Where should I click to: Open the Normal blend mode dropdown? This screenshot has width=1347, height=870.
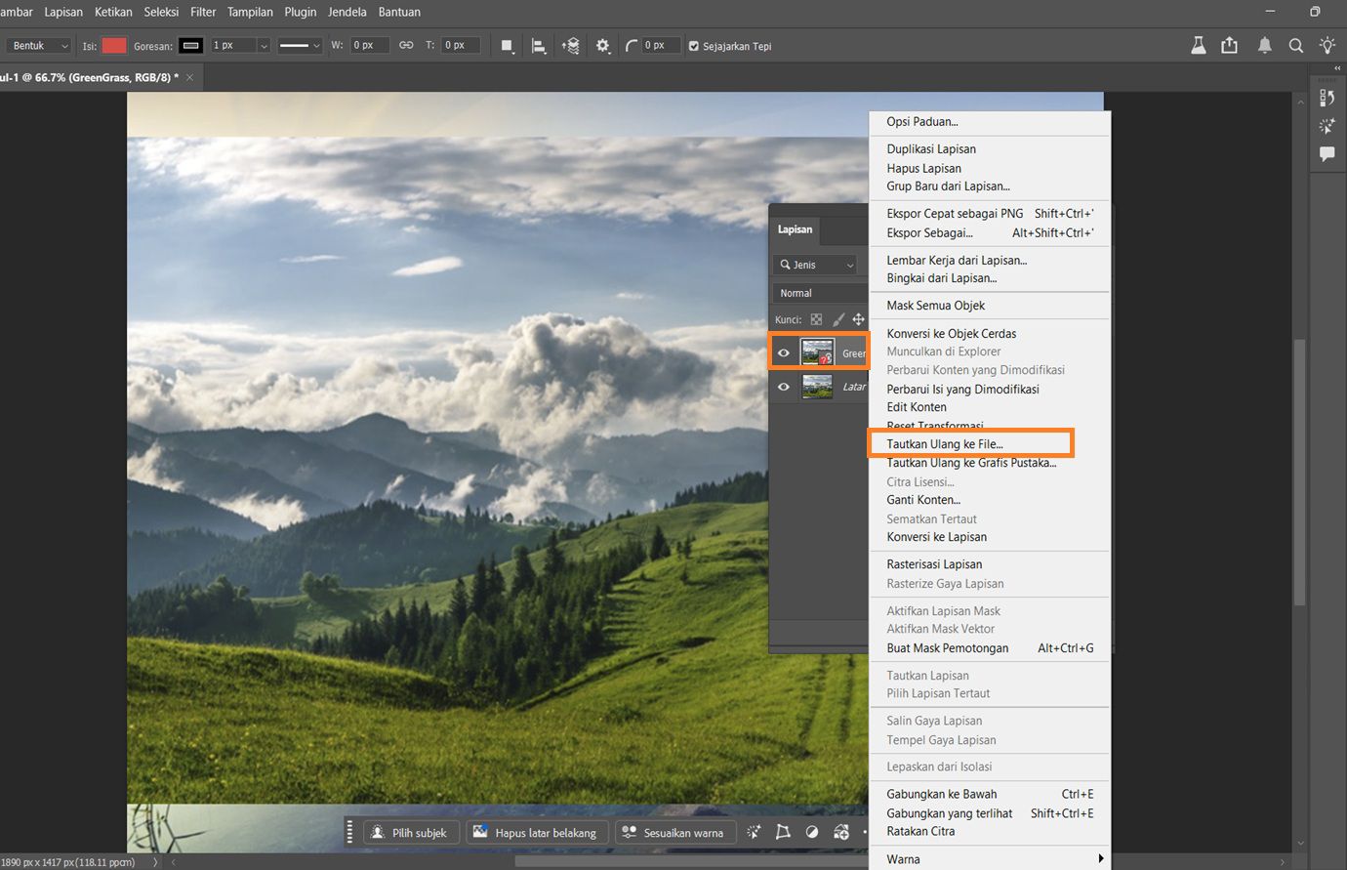[x=821, y=293]
